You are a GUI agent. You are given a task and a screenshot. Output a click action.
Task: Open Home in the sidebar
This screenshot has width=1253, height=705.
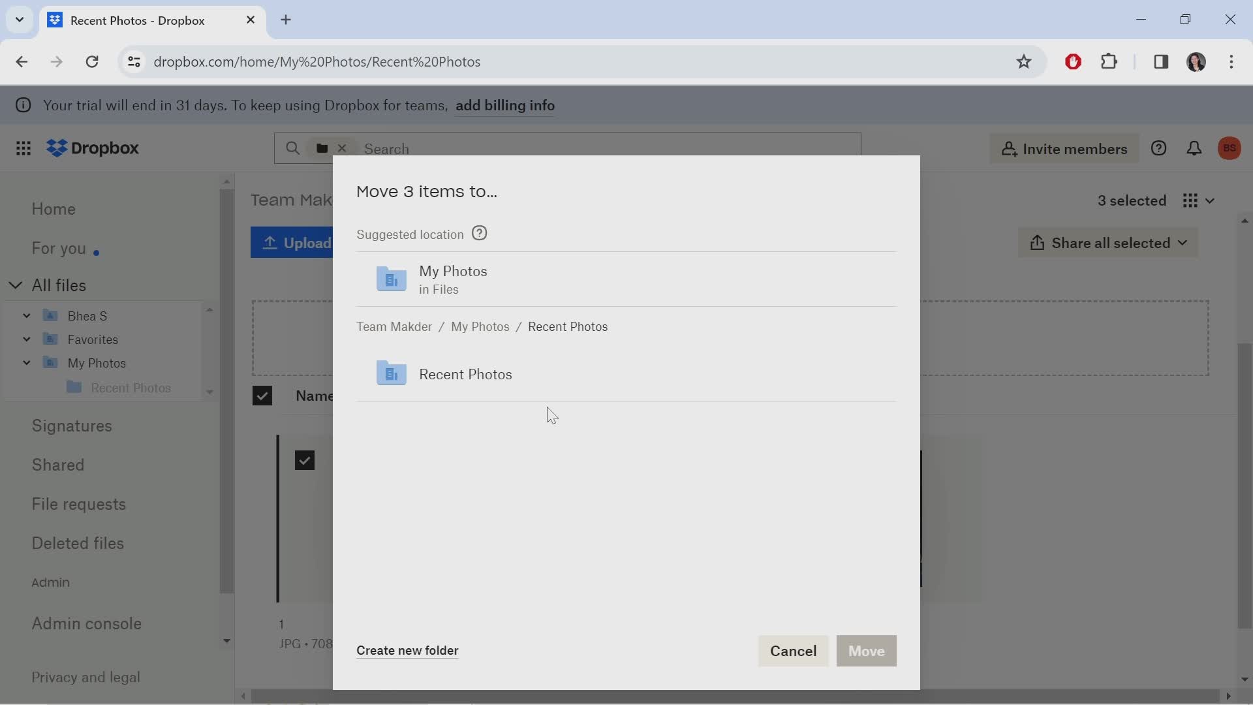(54, 209)
